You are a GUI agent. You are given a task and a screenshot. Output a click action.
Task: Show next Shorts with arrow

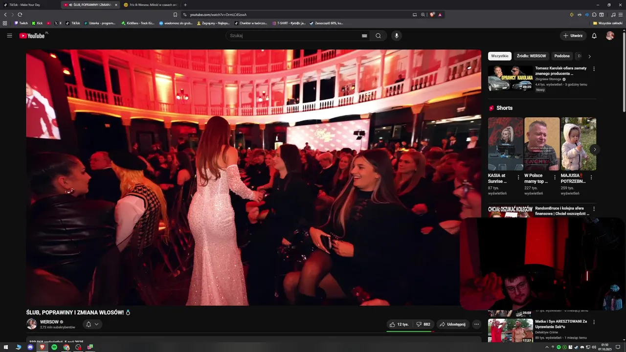pyautogui.click(x=594, y=149)
